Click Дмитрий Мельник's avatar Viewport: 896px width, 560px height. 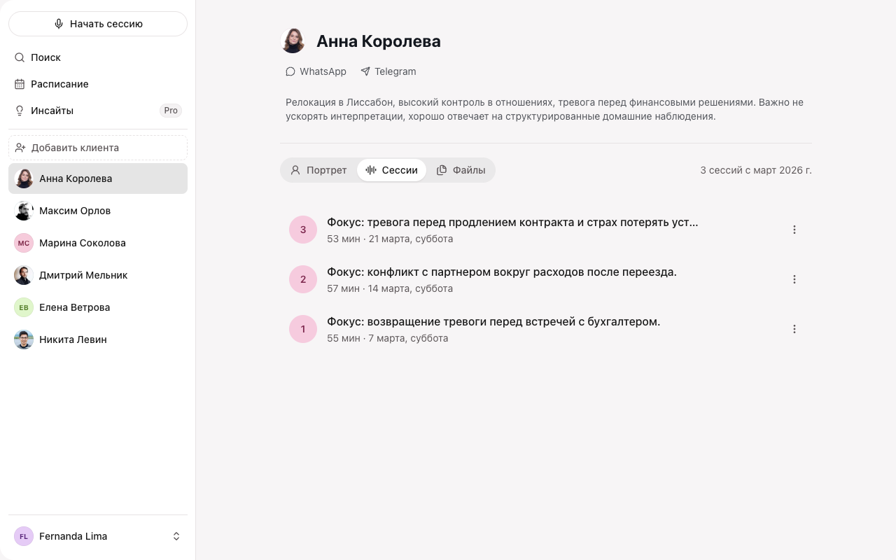24,275
